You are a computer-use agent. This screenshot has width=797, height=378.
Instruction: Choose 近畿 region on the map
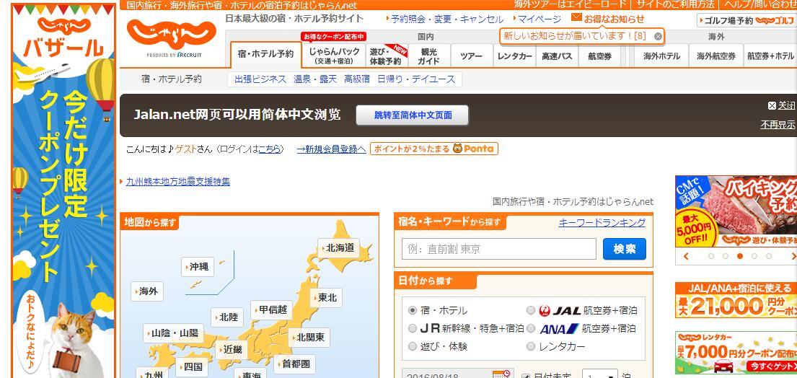pyautogui.click(x=232, y=350)
